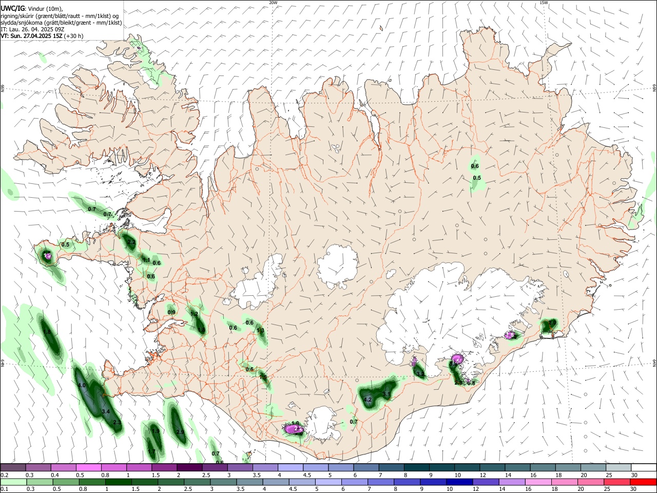Select the 'rigning/skúrir' legend description line
The image size is (657, 493).
click(60, 16)
